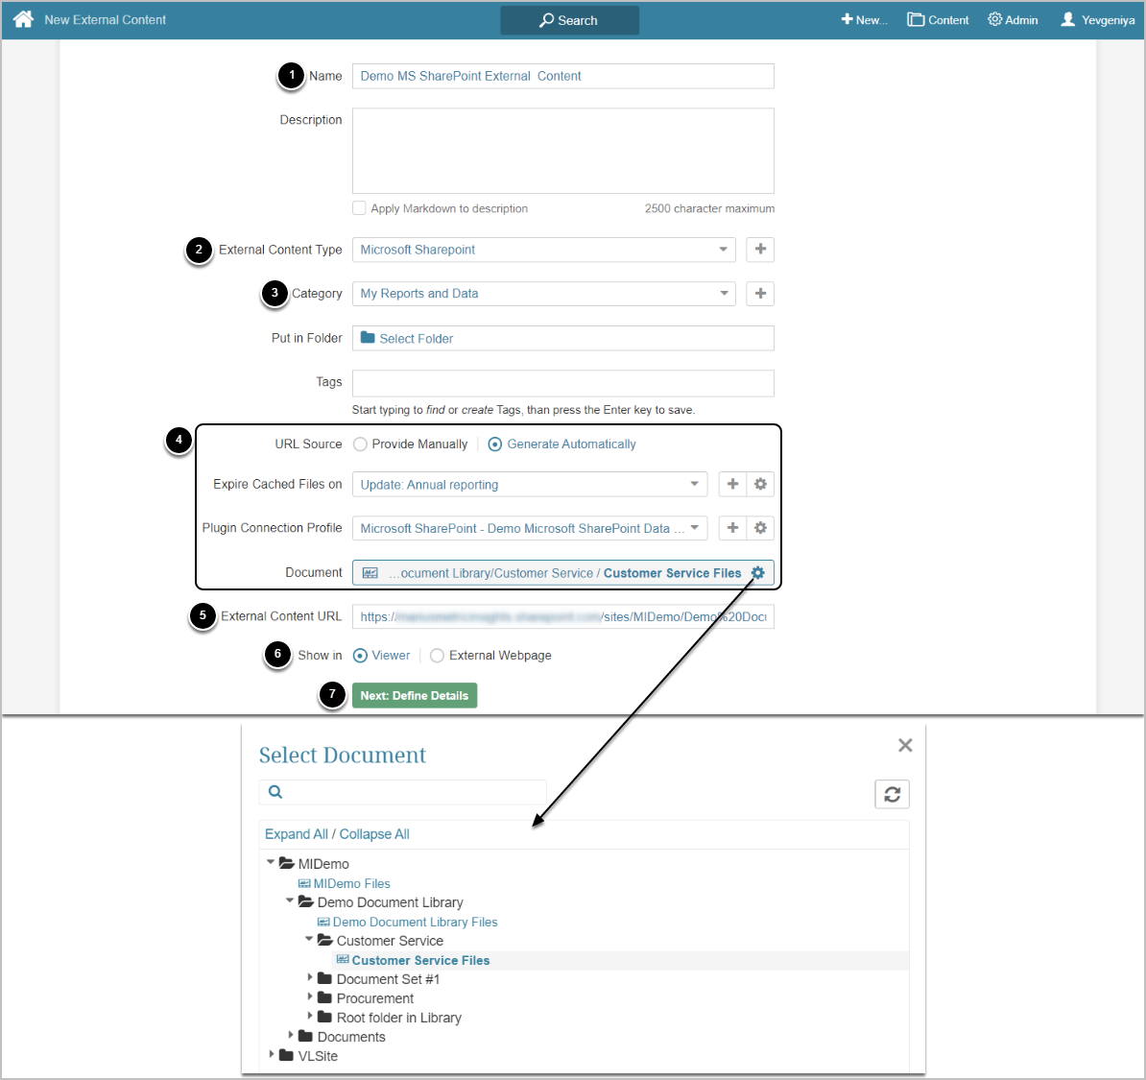Select Provide Manually URL source

(x=360, y=444)
